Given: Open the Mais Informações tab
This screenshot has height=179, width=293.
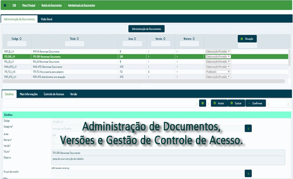Looking at the screenshot, I should (x=29, y=94).
